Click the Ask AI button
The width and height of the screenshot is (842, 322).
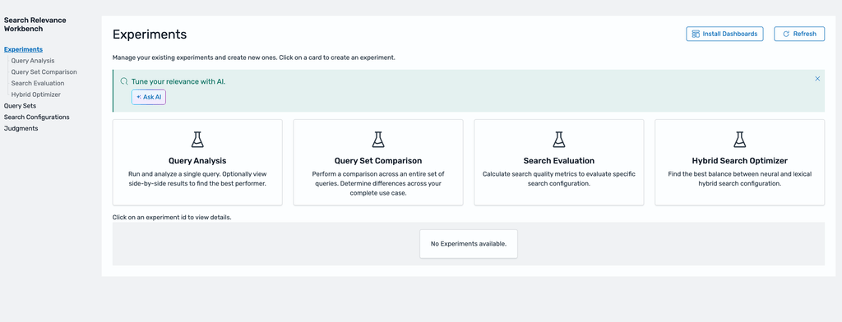[x=149, y=97]
